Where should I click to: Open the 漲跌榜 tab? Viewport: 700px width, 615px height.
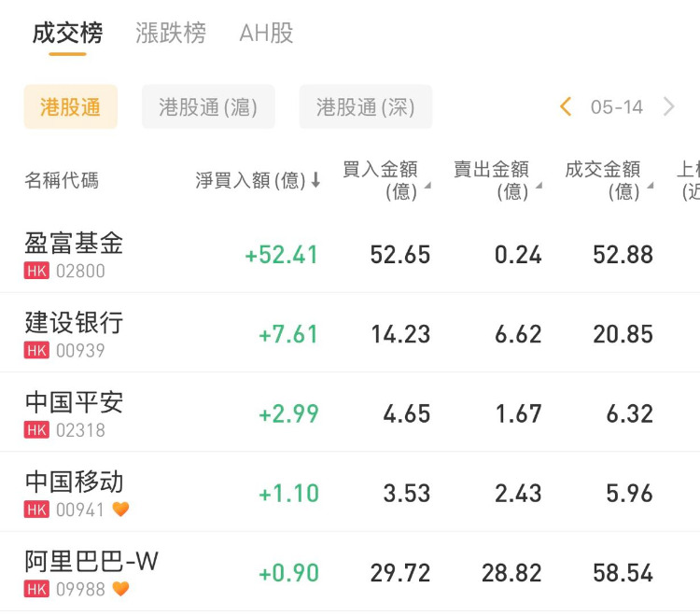pos(171,34)
